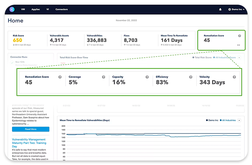The height and width of the screenshot is (165, 252).
Task: Click the Coverage help icon
Action: 104,77
